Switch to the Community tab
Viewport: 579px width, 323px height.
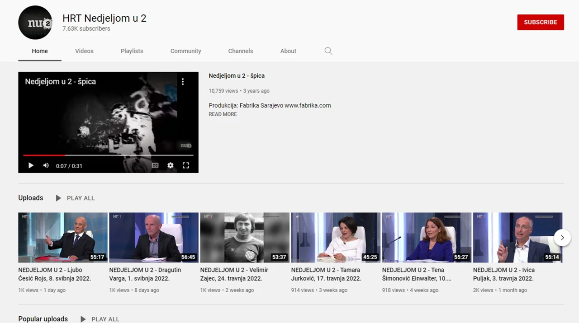coord(185,51)
